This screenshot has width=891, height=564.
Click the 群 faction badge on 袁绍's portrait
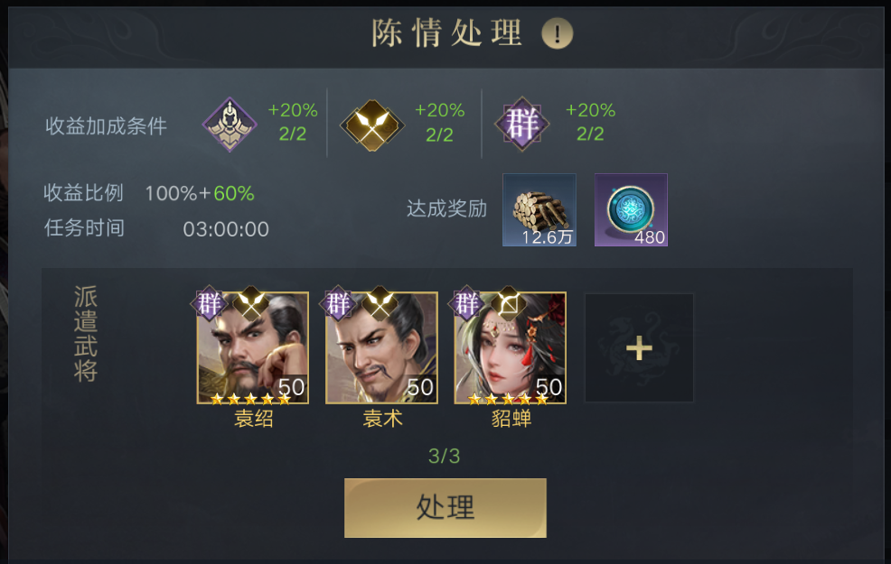click(x=209, y=303)
